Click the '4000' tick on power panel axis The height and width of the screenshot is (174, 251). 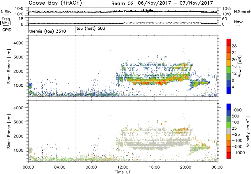coord(18,43)
